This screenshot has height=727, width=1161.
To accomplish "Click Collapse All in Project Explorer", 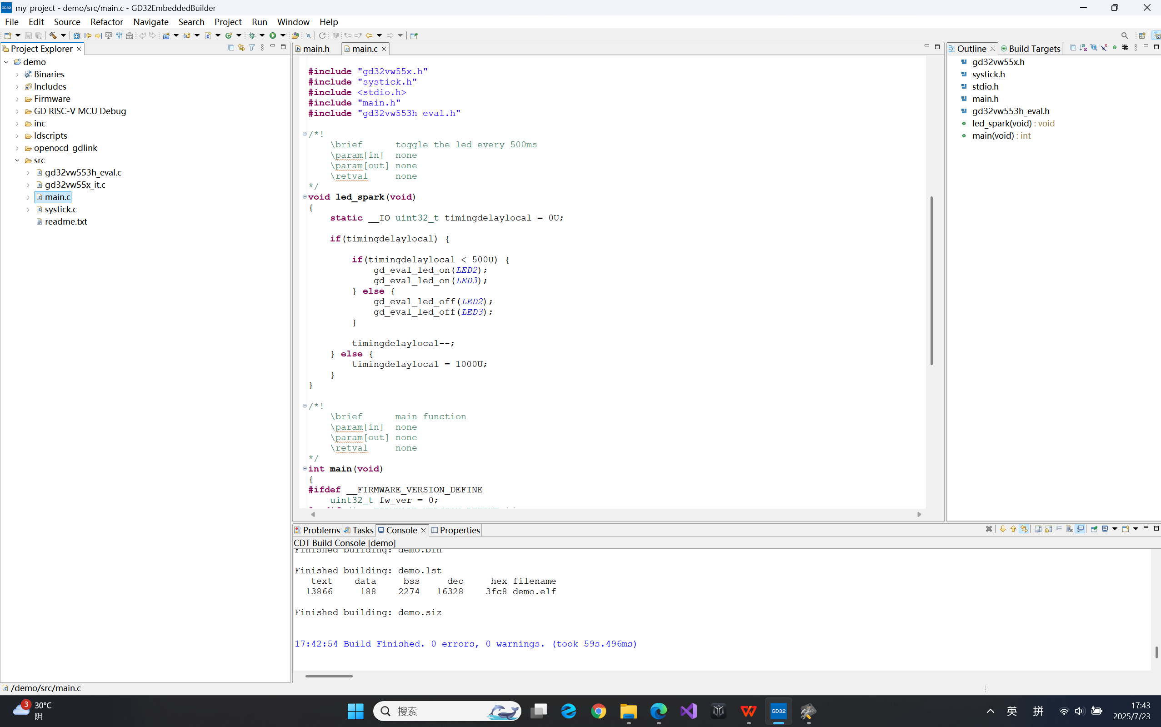I will pyautogui.click(x=231, y=47).
